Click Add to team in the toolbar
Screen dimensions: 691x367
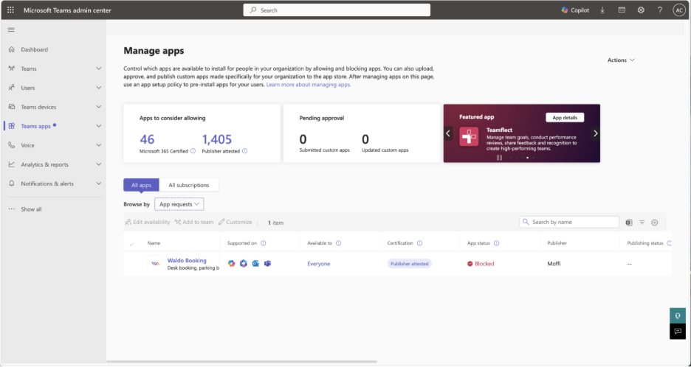(194, 223)
